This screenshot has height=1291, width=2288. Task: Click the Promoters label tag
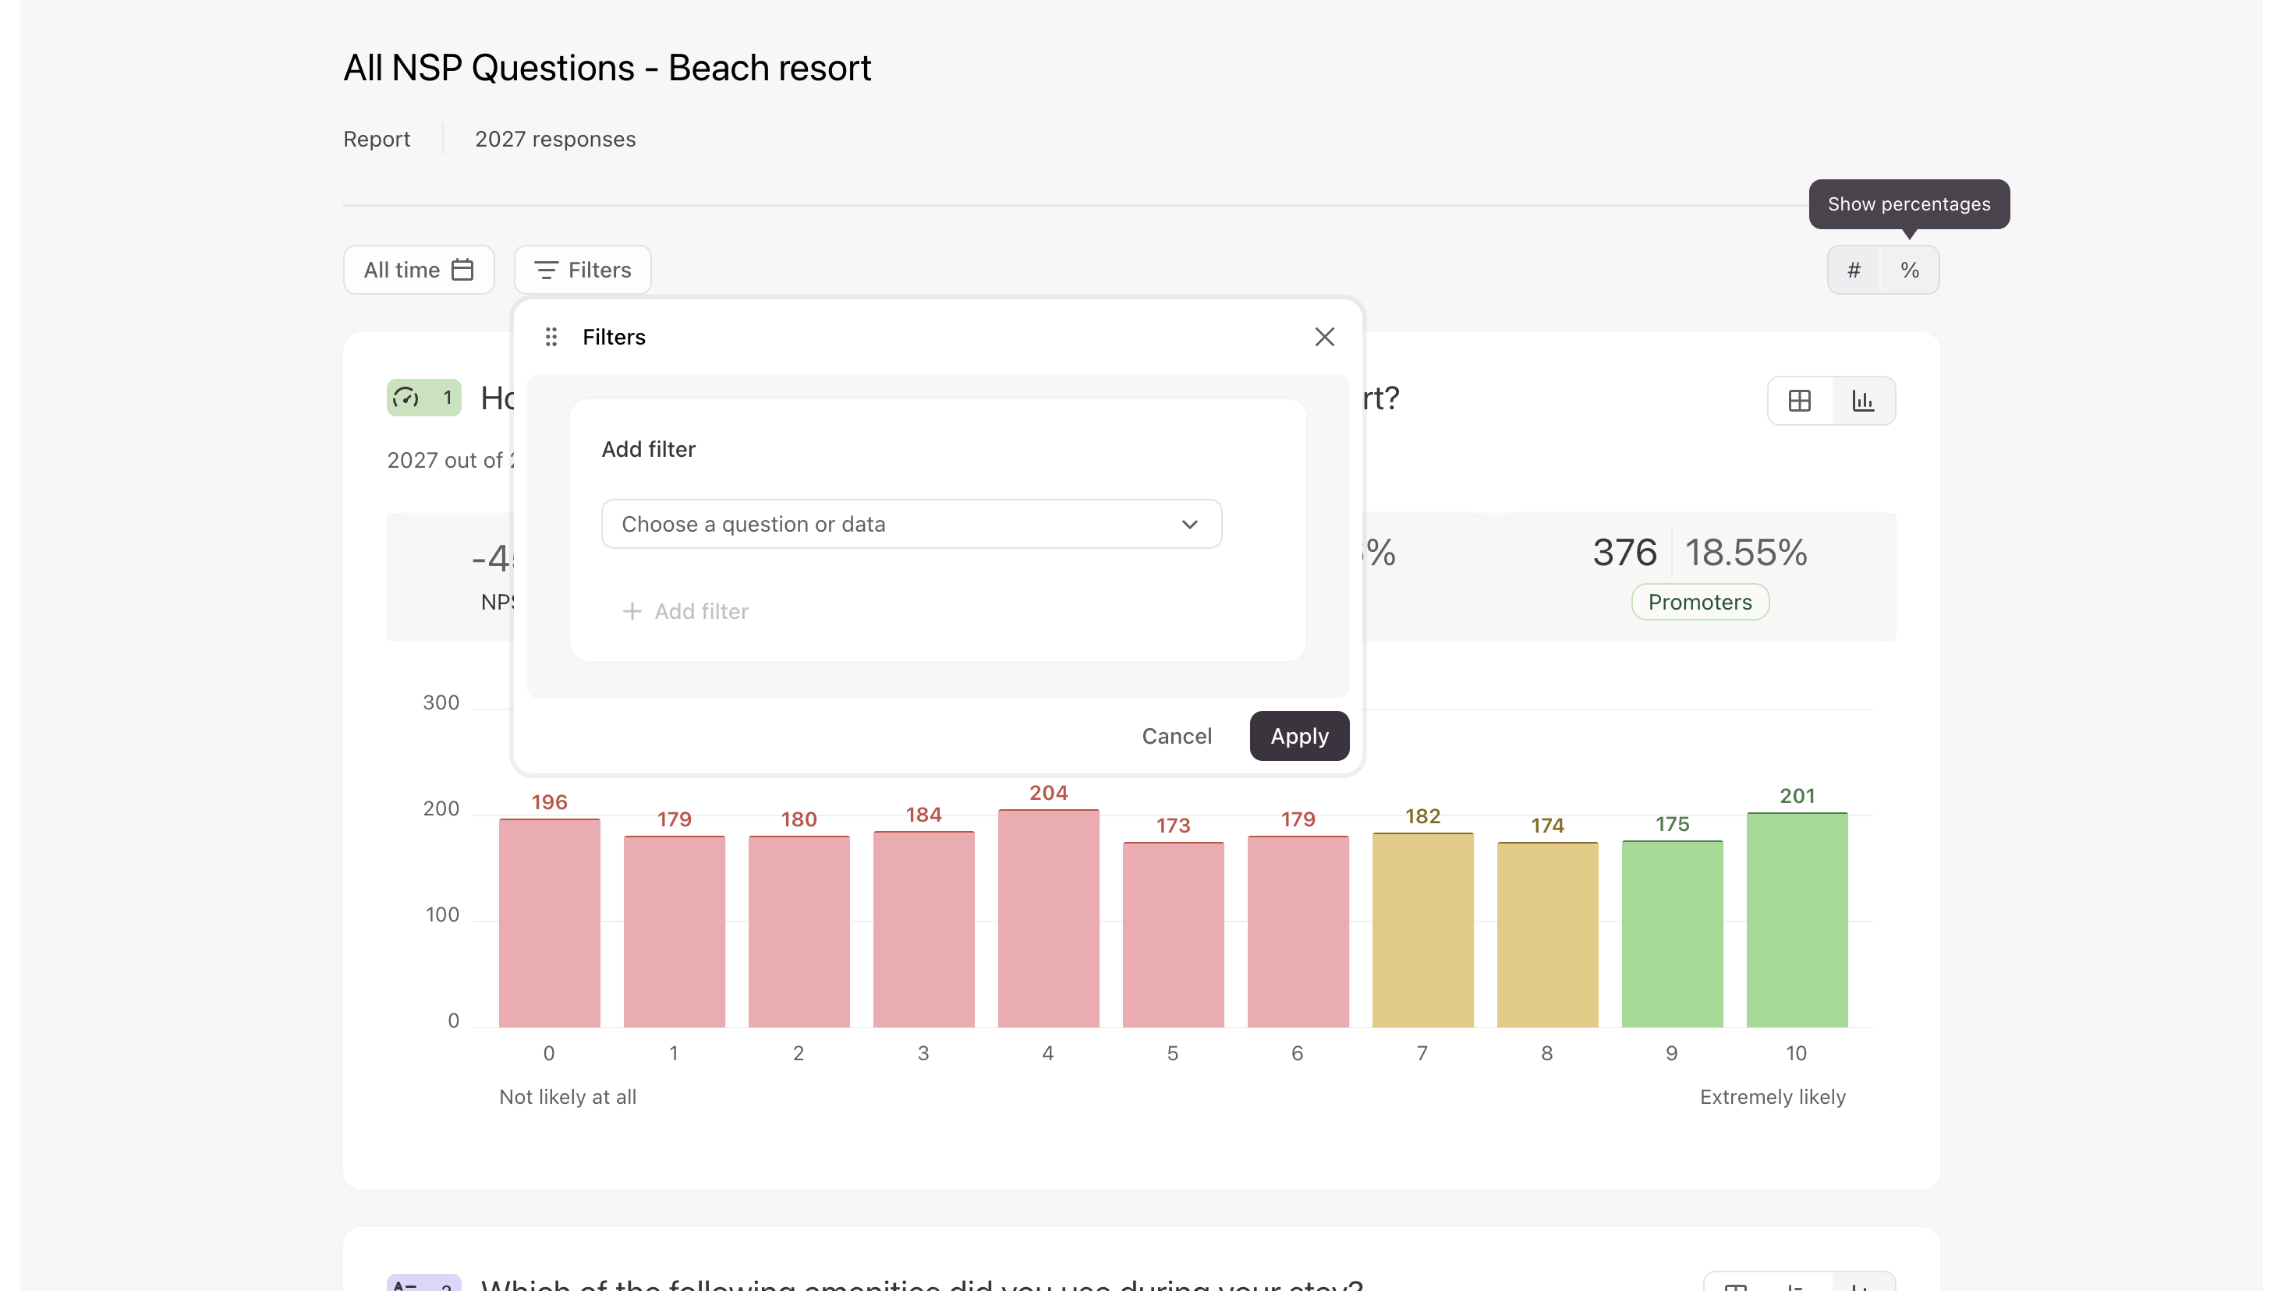[1699, 601]
